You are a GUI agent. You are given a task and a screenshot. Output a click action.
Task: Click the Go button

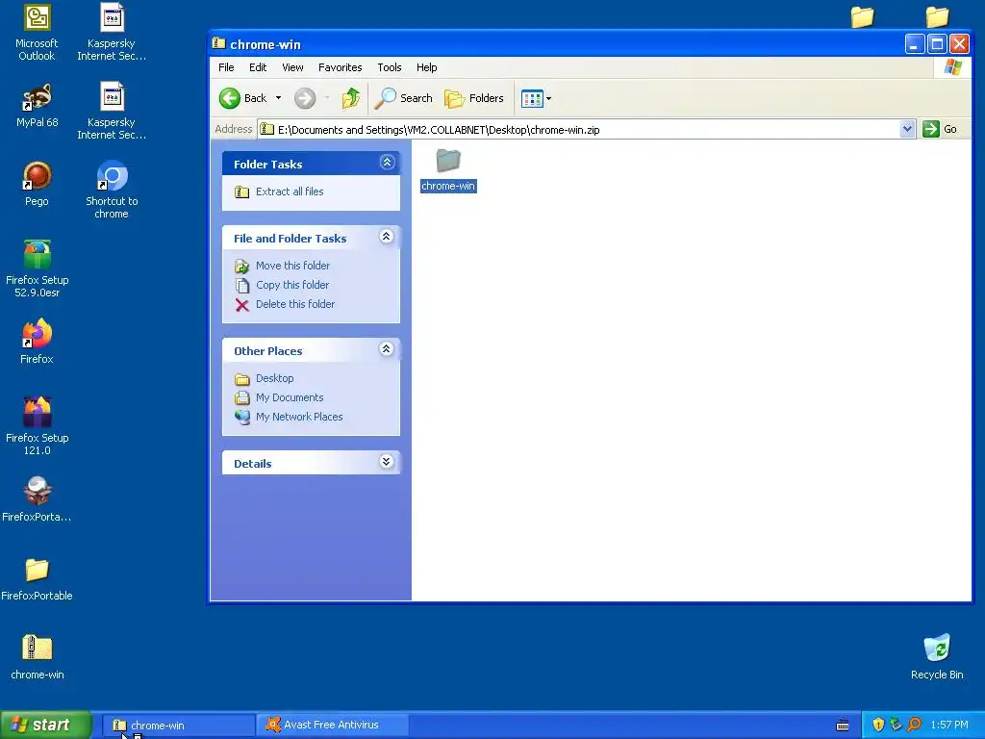[x=940, y=130]
